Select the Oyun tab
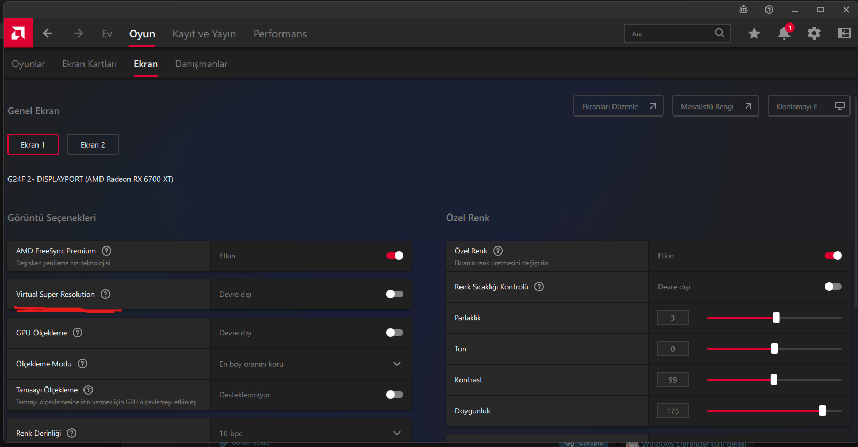 click(x=142, y=34)
